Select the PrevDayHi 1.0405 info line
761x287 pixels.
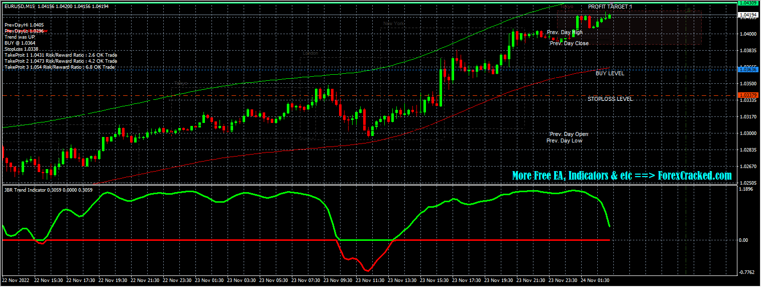(24, 25)
